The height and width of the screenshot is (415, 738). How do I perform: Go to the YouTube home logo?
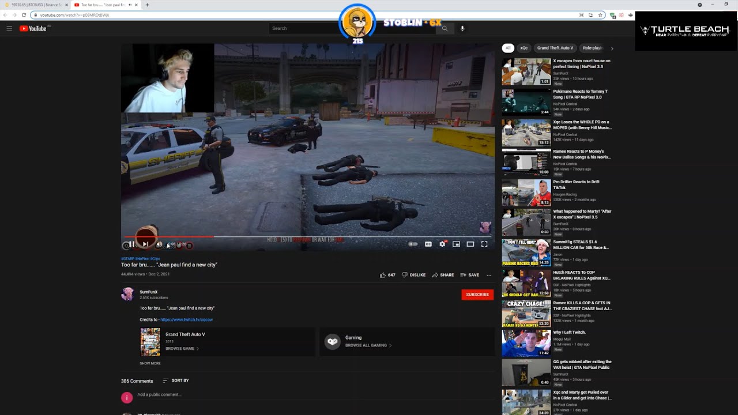(x=33, y=28)
